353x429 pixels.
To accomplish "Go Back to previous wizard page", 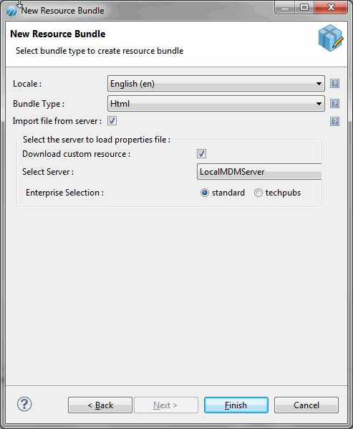I will coord(100,405).
